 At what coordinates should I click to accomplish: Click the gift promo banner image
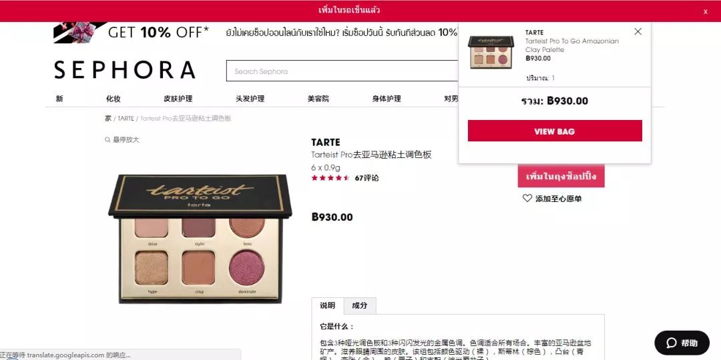click(79, 33)
